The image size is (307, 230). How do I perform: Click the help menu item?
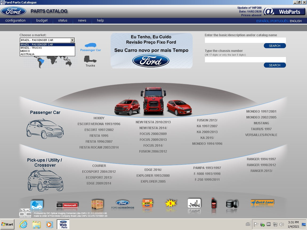tap(100, 20)
